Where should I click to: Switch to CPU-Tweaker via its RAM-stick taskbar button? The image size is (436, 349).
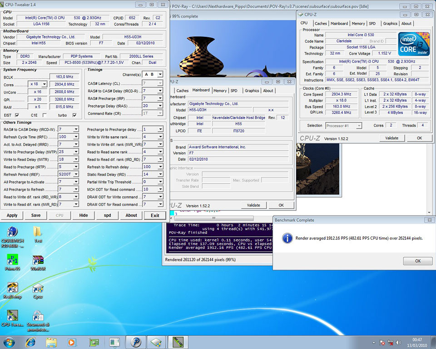click(178, 342)
